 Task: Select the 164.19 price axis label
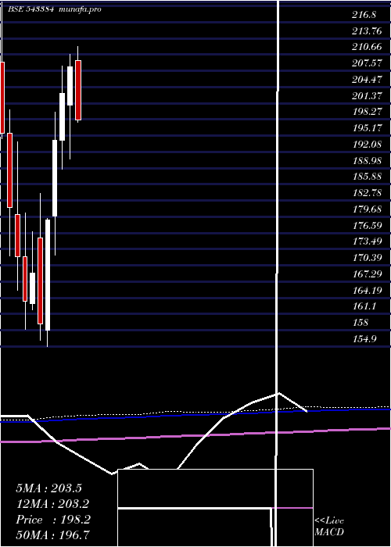tap(367, 290)
